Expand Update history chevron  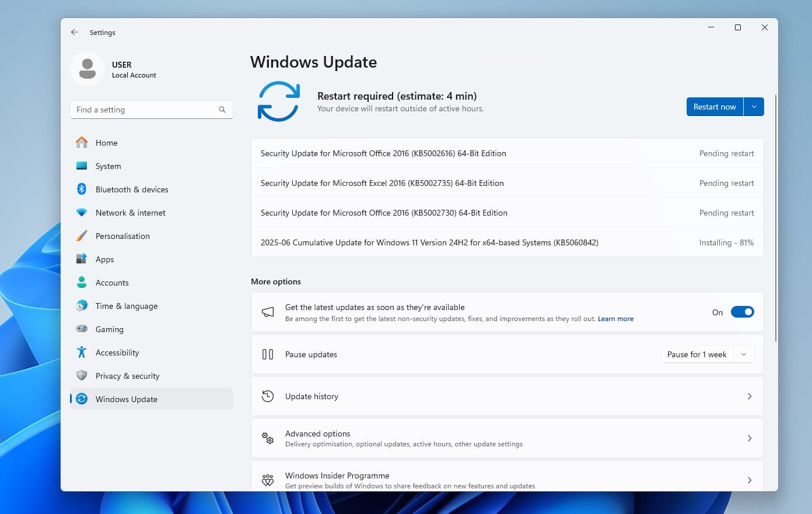[x=750, y=396]
